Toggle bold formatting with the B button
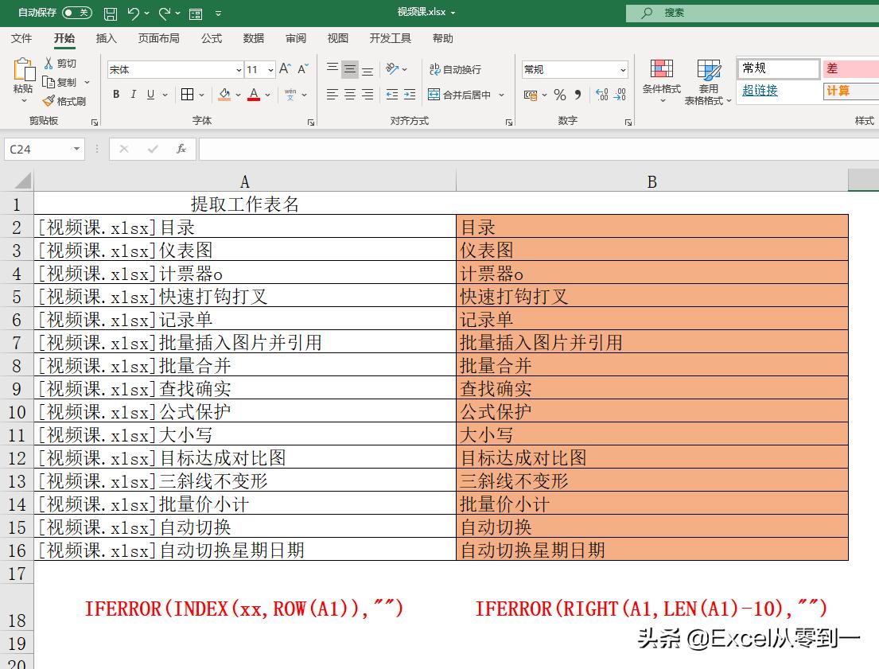This screenshot has width=879, height=669. pyautogui.click(x=115, y=95)
